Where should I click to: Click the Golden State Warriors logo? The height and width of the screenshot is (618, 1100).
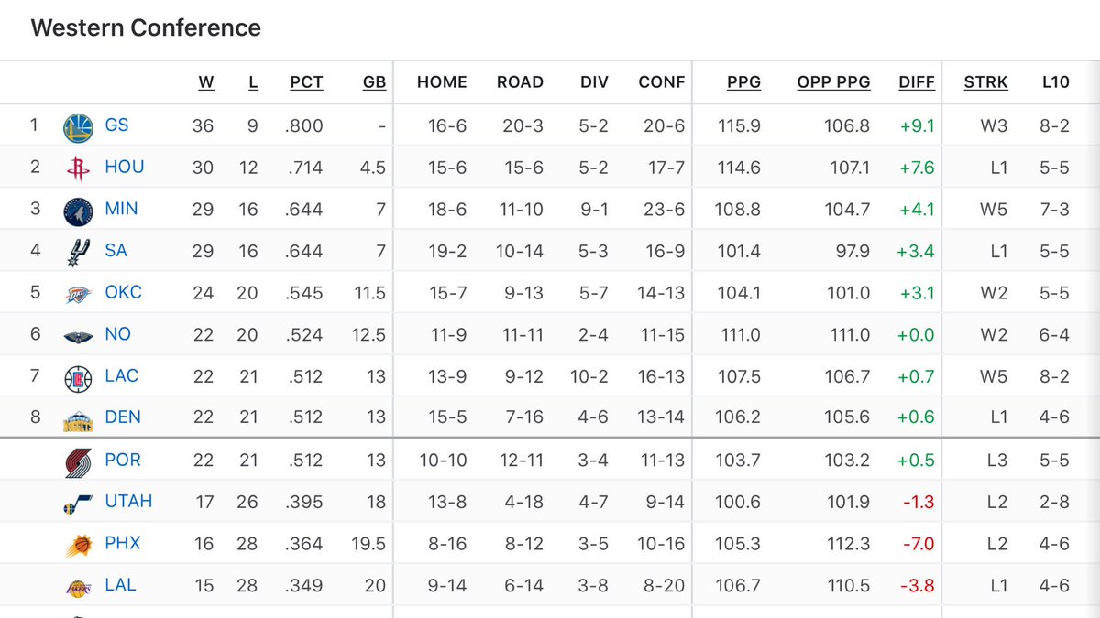[x=78, y=126]
